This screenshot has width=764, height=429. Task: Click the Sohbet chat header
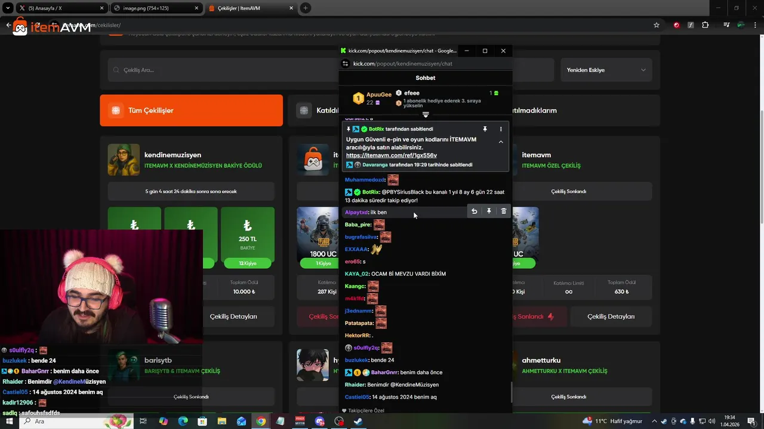tap(426, 78)
